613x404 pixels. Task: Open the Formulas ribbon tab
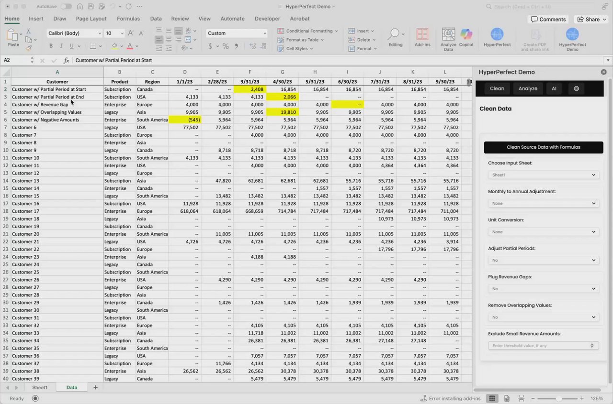(x=128, y=19)
